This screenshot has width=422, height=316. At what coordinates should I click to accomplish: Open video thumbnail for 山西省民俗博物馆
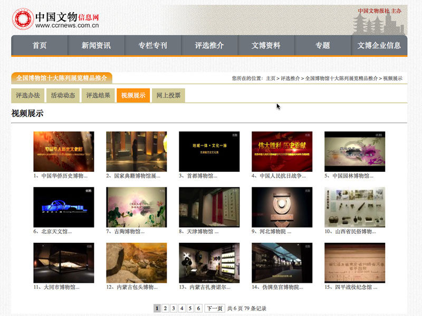354,207
